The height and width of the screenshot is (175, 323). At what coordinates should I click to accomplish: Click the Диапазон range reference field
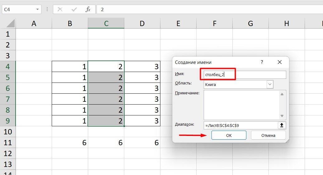[240, 125]
